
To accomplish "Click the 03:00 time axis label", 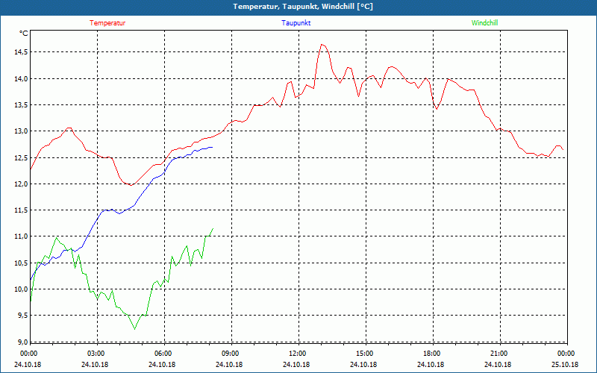I will click(x=97, y=354).
